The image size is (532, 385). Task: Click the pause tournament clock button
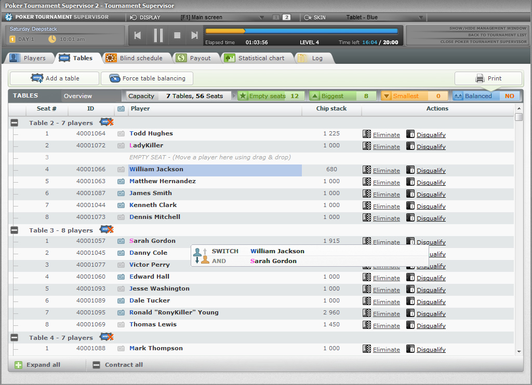[158, 35]
